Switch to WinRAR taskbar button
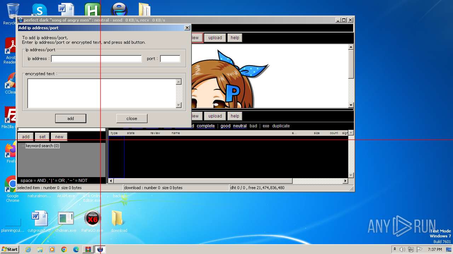Image resolution: width=453 pixels, height=254 pixels. [x=88, y=249]
